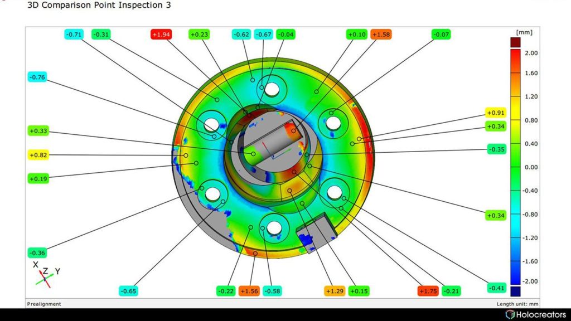
Task: Click the -0.07 deviation label
Action: pos(441,35)
